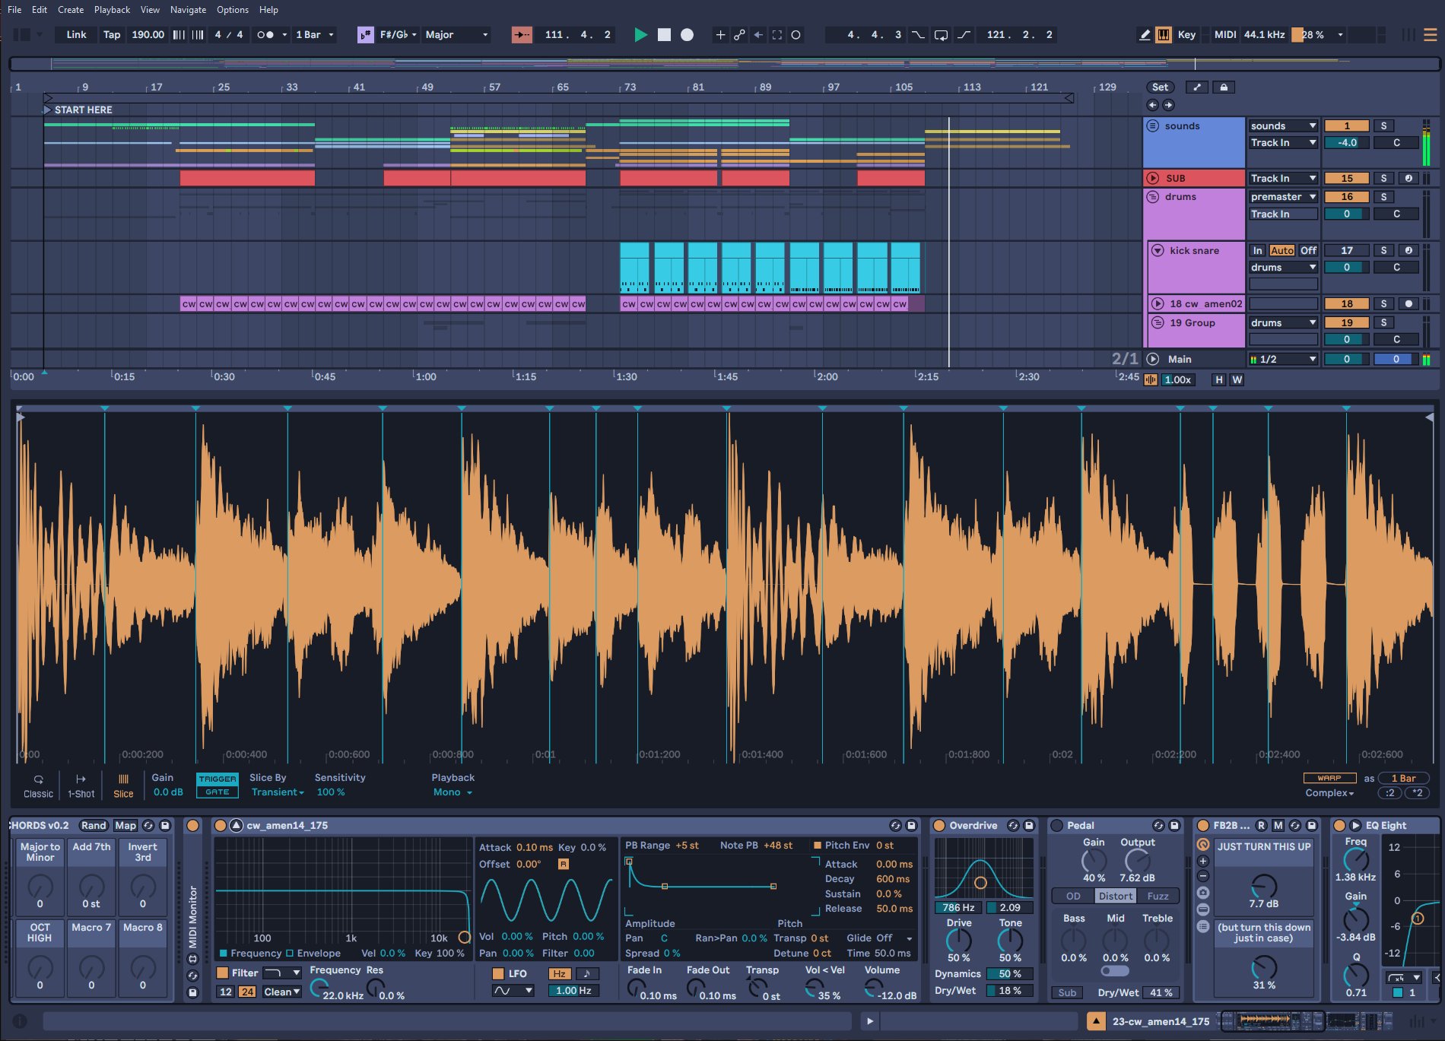Open the Complex warp mode dropdown
The image size is (1445, 1041).
point(1328,793)
